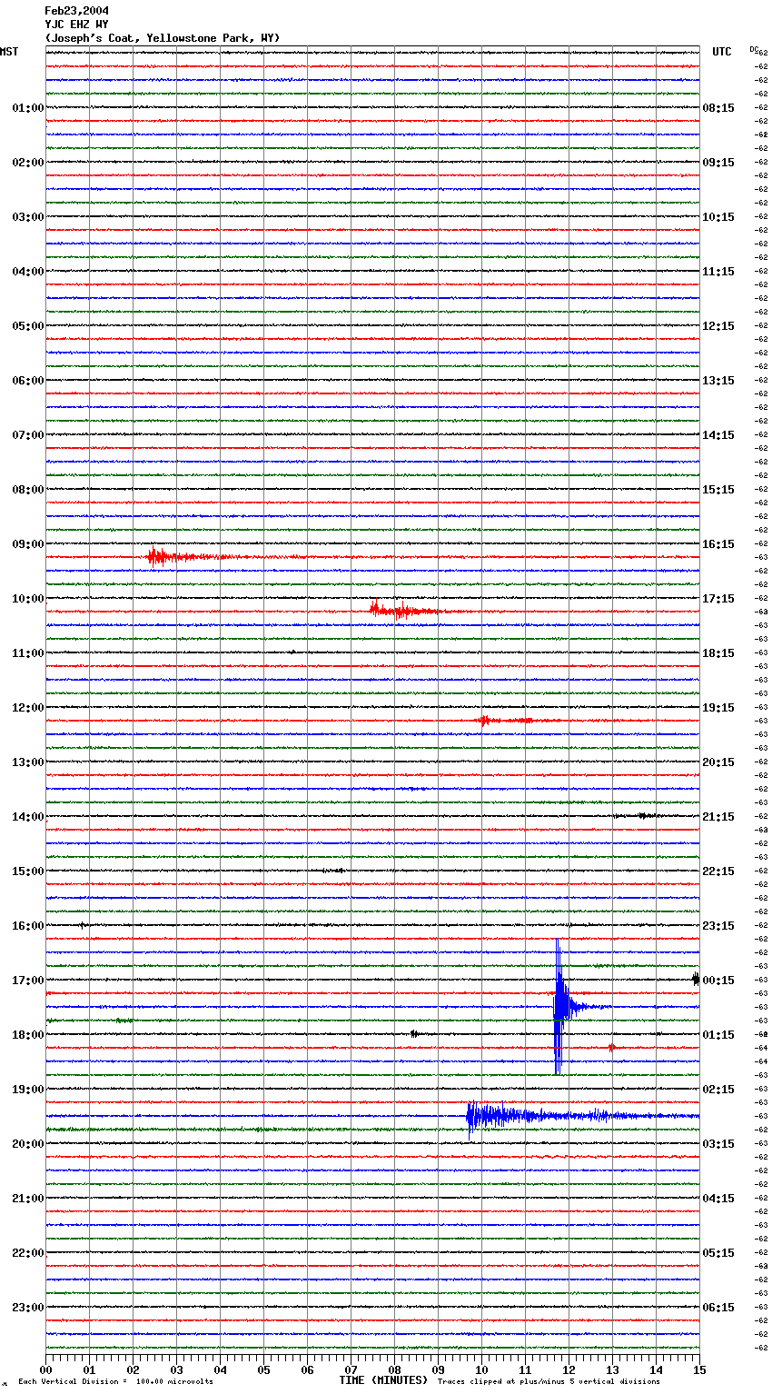Click the date header Feb23,2004
The image size is (772, 1394).
coord(76,11)
